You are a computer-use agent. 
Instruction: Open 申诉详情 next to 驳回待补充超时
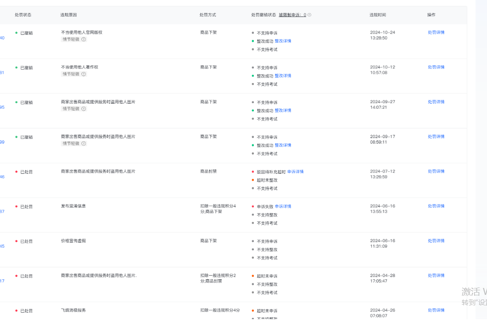tap(295, 172)
